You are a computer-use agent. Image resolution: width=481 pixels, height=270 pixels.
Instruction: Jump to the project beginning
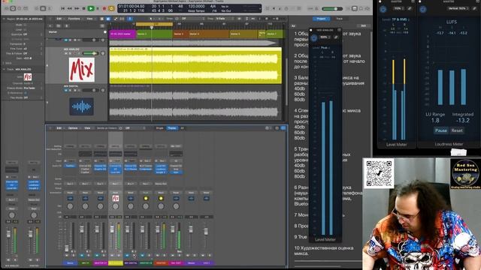tap(62, 8)
